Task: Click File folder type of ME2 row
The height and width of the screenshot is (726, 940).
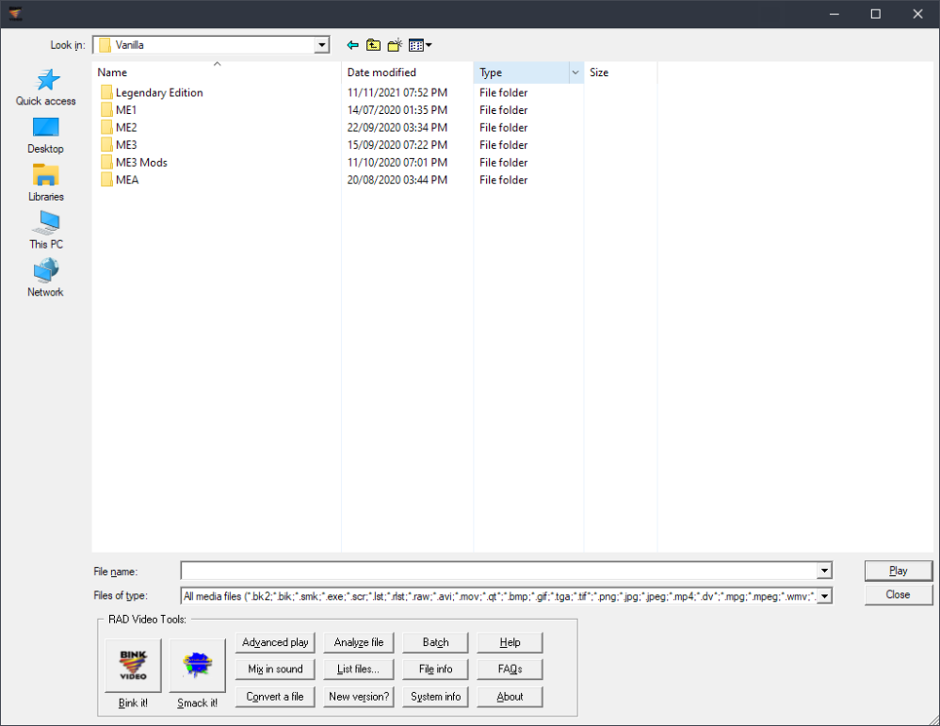Action: 503,127
